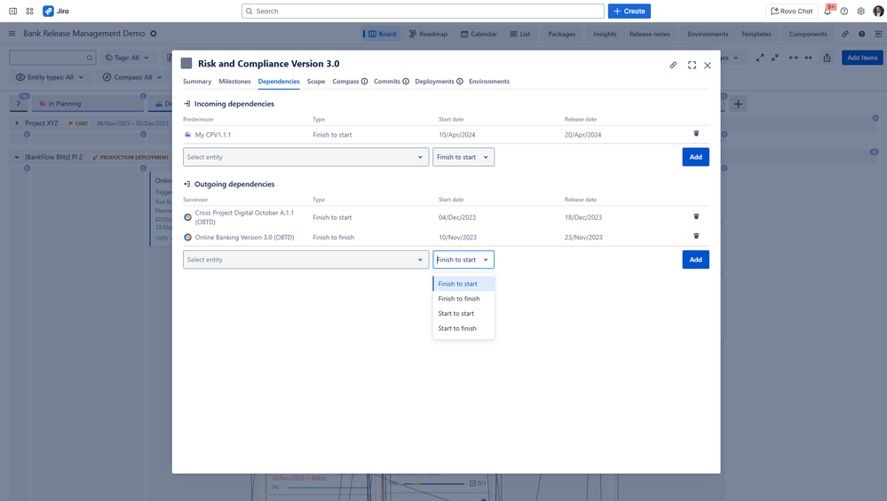887x501 pixels.
Task: Collapse the BankFlow Blitz PI 2 row
Action: (x=16, y=157)
